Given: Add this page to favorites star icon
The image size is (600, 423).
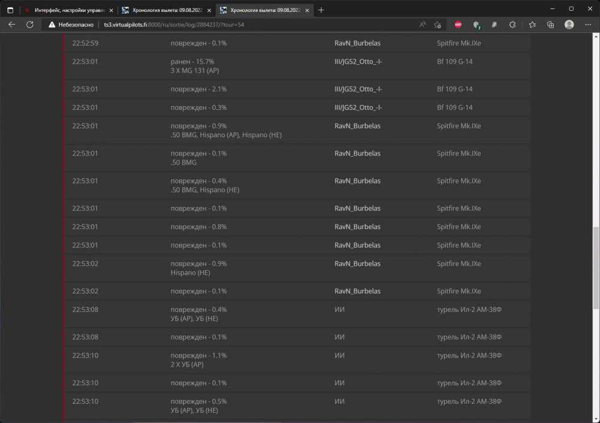Looking at the screenshot, I should (x=438, y=25).
